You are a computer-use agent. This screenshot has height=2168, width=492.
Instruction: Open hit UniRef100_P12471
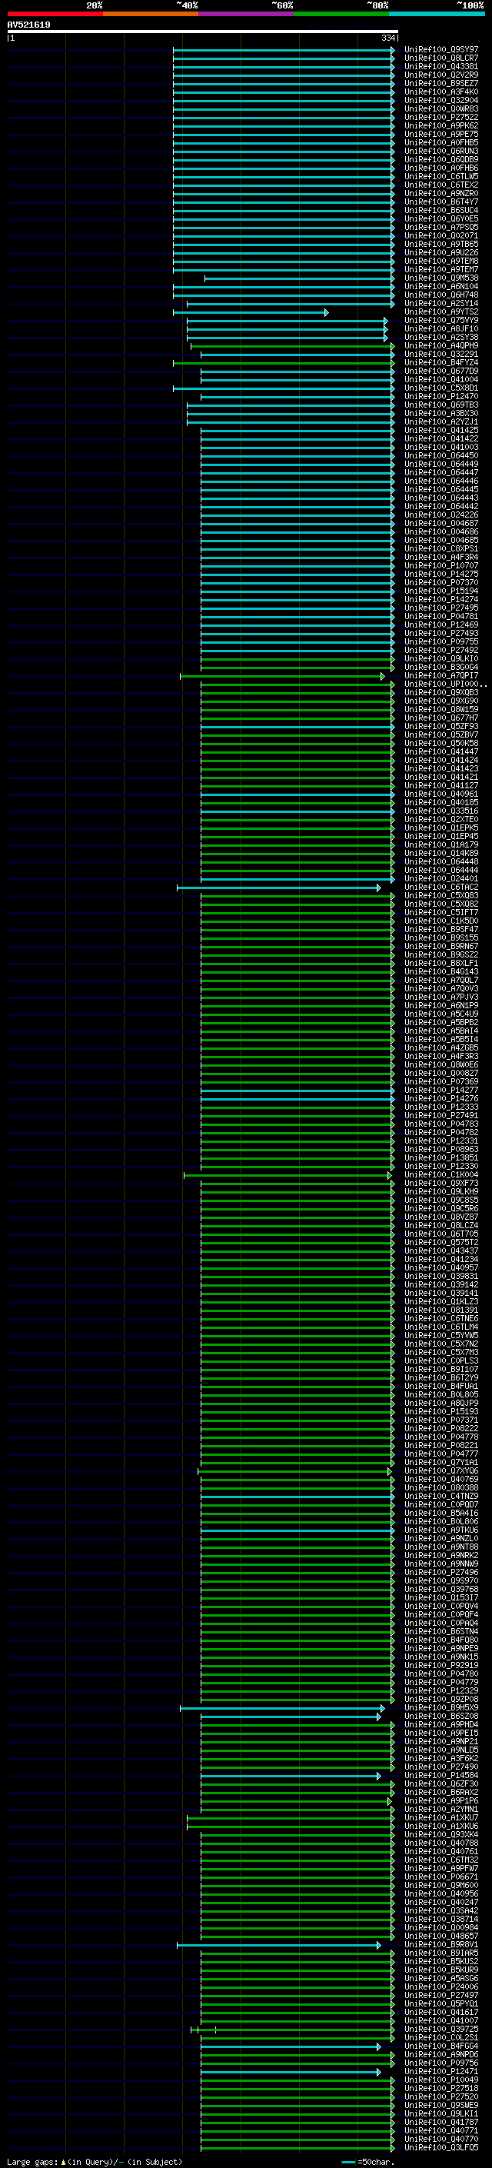440,2072
